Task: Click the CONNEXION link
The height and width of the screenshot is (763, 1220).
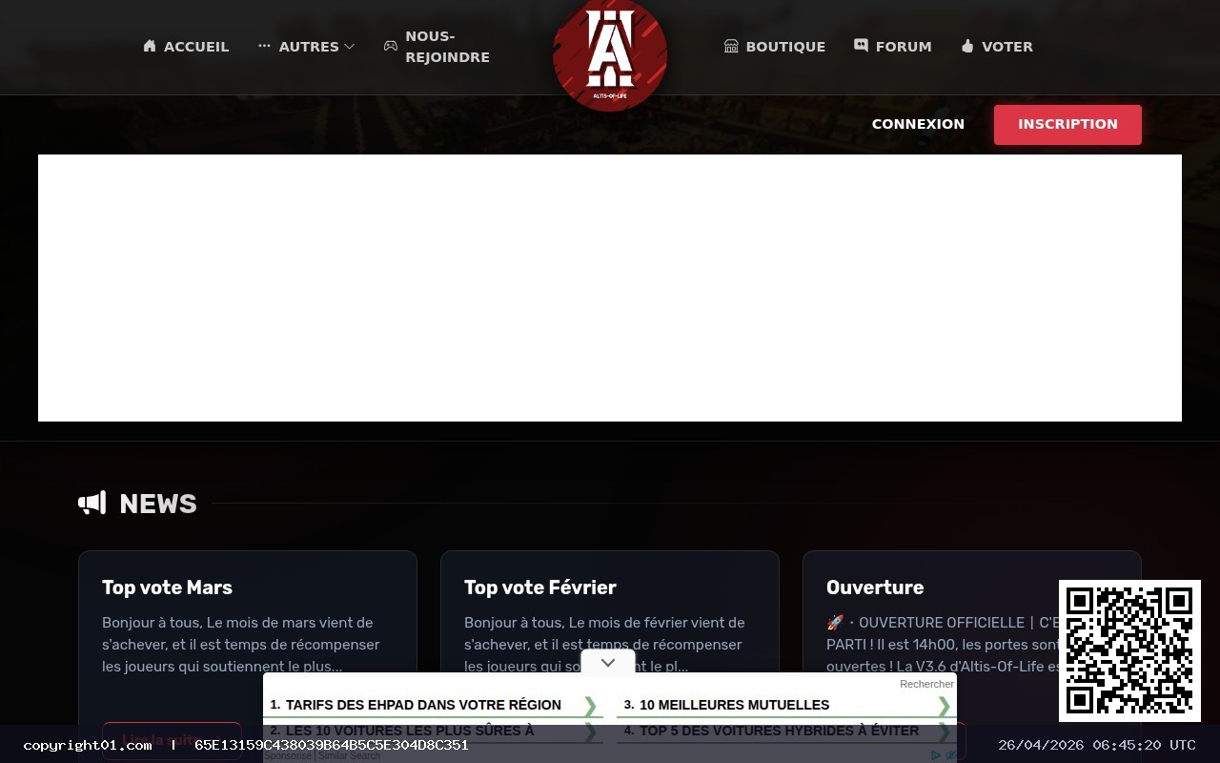Action: pyautogui.click(x=918, y=124)
